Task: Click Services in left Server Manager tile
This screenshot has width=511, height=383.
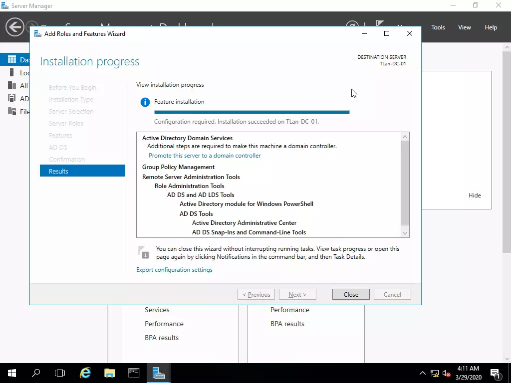Action: 157,310
